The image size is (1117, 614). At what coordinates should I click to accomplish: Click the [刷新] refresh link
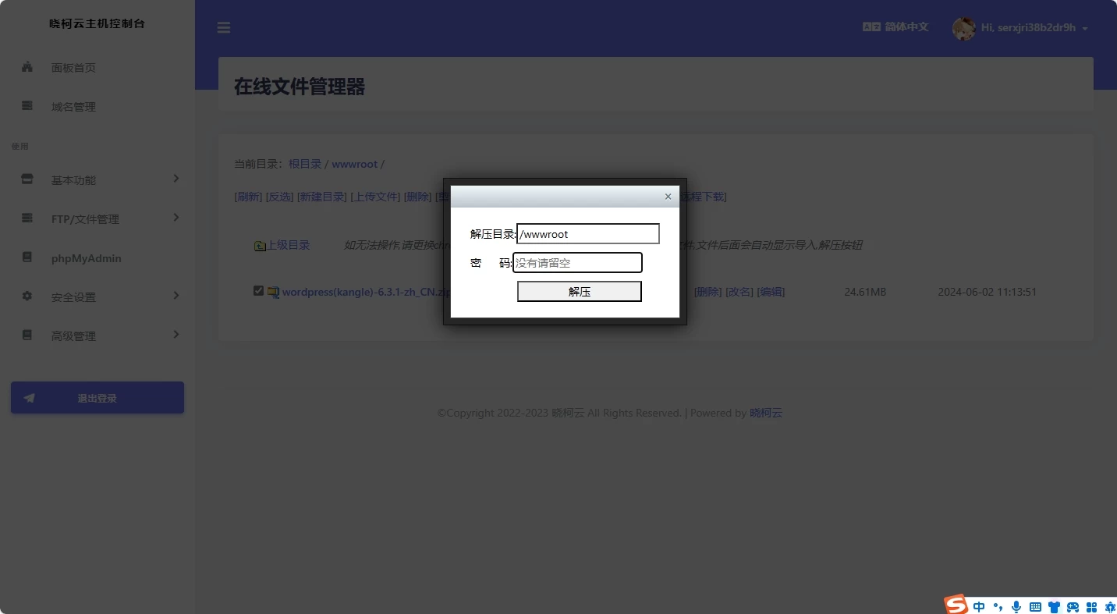[248, 197]
